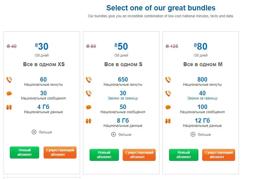Click the phone minutes icon in XS bundle
Viewport: 253px width, 179px height.
[9, 80]
